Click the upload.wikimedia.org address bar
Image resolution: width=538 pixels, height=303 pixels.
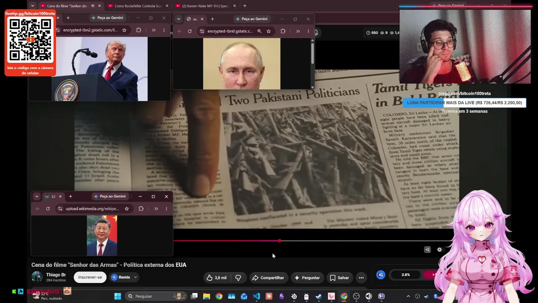tap(93, 209)
